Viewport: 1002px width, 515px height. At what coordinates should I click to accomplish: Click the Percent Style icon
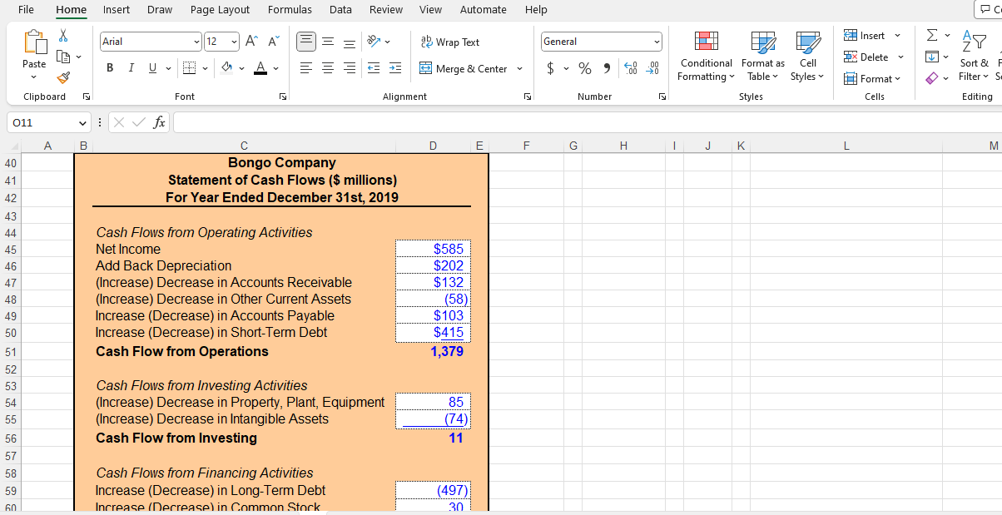[x=585, y=68]
